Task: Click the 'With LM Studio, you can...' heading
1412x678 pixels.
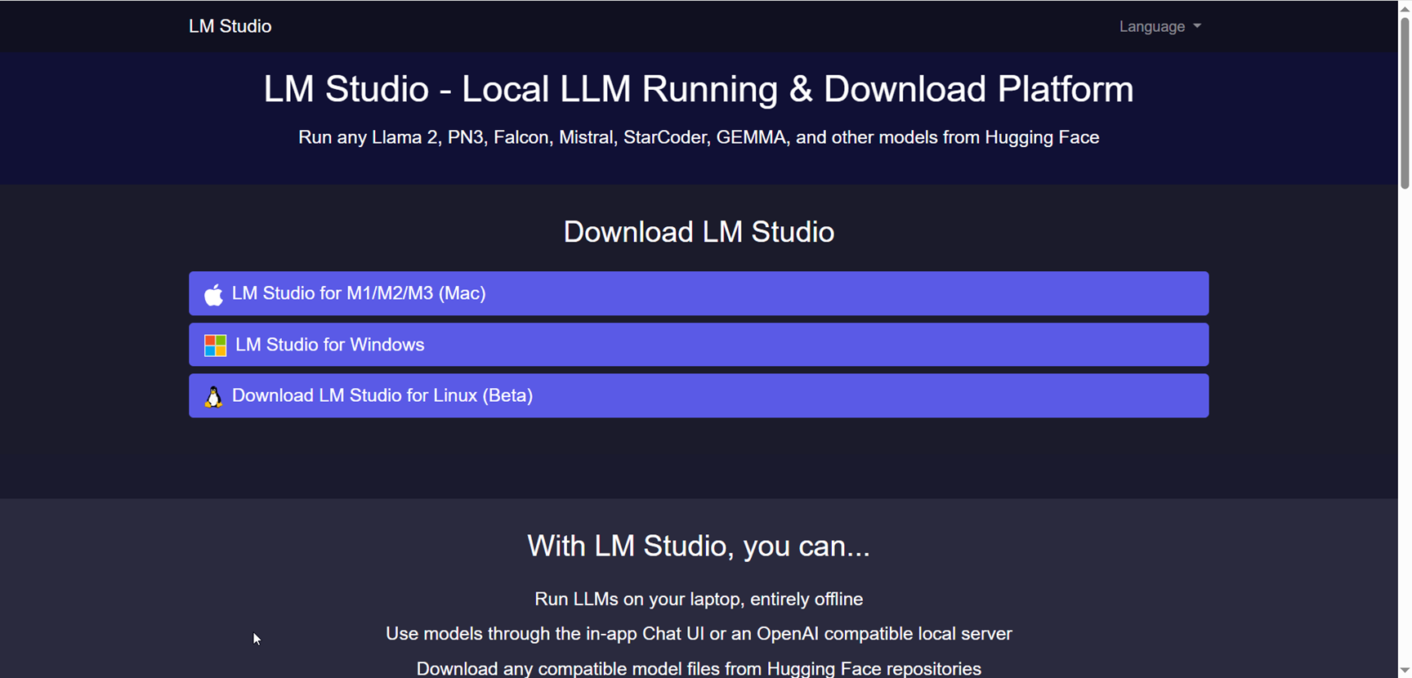Action: (x=699, y=546)
